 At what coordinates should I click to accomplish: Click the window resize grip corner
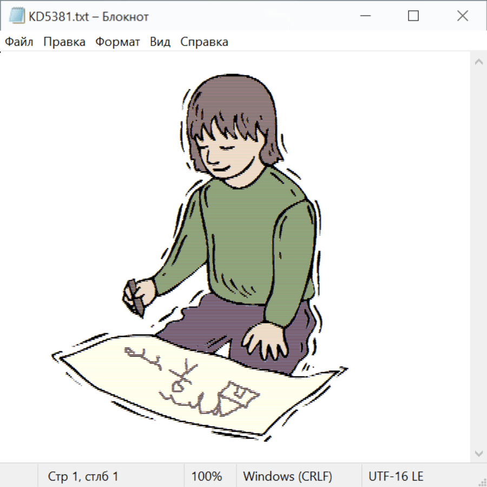tap(482, 482)
